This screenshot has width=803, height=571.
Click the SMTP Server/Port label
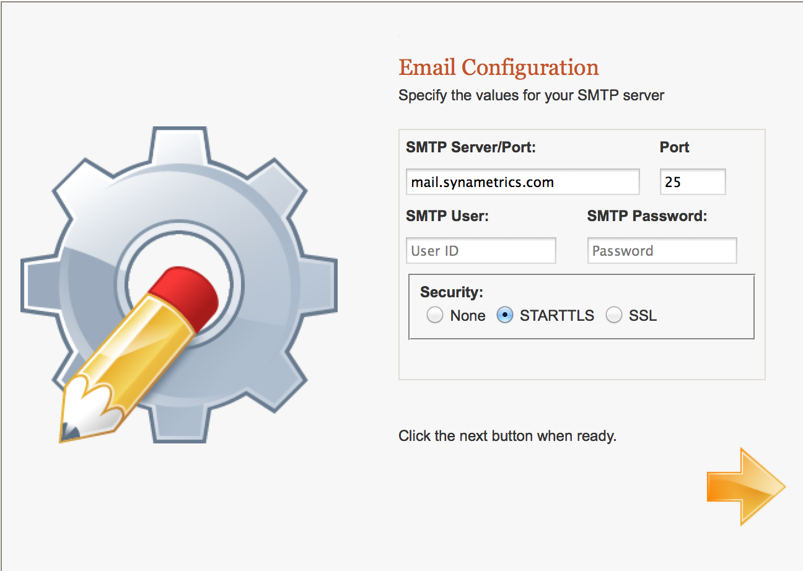[471, 147]
